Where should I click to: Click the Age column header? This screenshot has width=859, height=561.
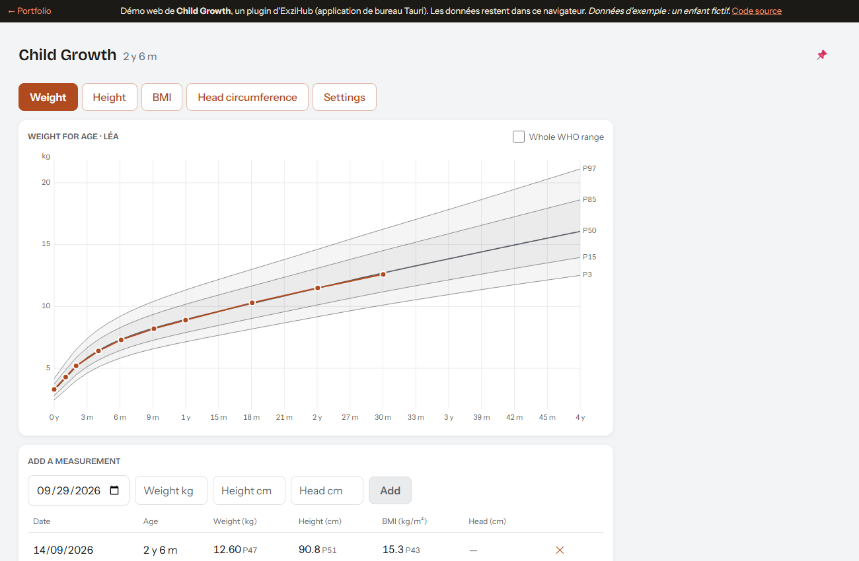[x=151, y=521]
